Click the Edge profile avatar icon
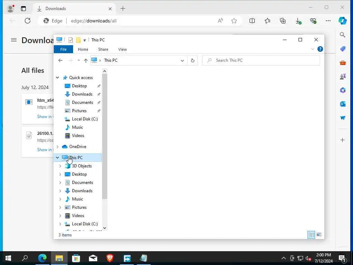This screenshot has width=353, height=265. 10,9
